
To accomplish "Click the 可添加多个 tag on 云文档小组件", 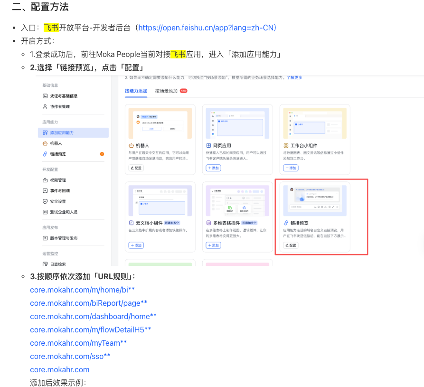I will pos(172,223).
